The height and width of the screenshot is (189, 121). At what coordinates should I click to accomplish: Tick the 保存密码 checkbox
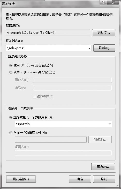(x=34, y=97)
